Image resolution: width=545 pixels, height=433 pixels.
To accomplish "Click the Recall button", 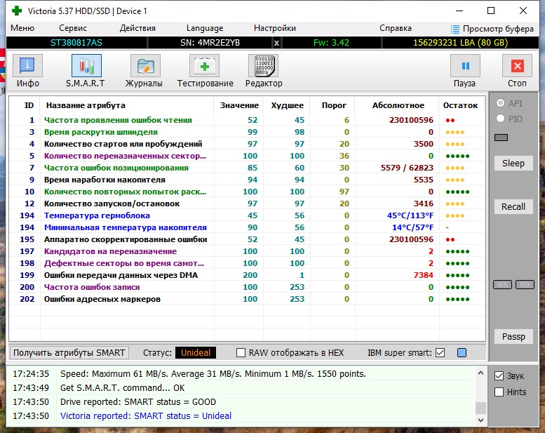I will tap(513, 206).
